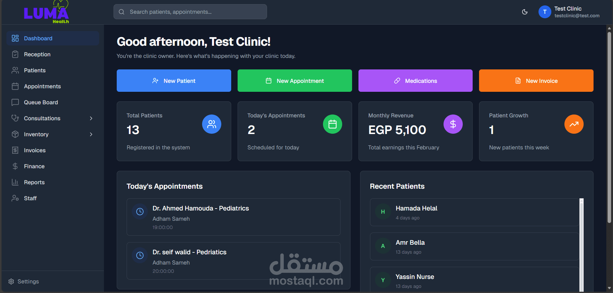Click the Patients people icon in sidebar

click(x=15, y=70)
